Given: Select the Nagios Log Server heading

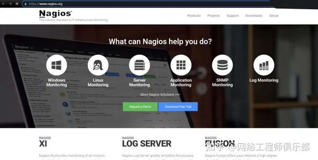Looking at the screenshot, I should [x=147, y=142].
